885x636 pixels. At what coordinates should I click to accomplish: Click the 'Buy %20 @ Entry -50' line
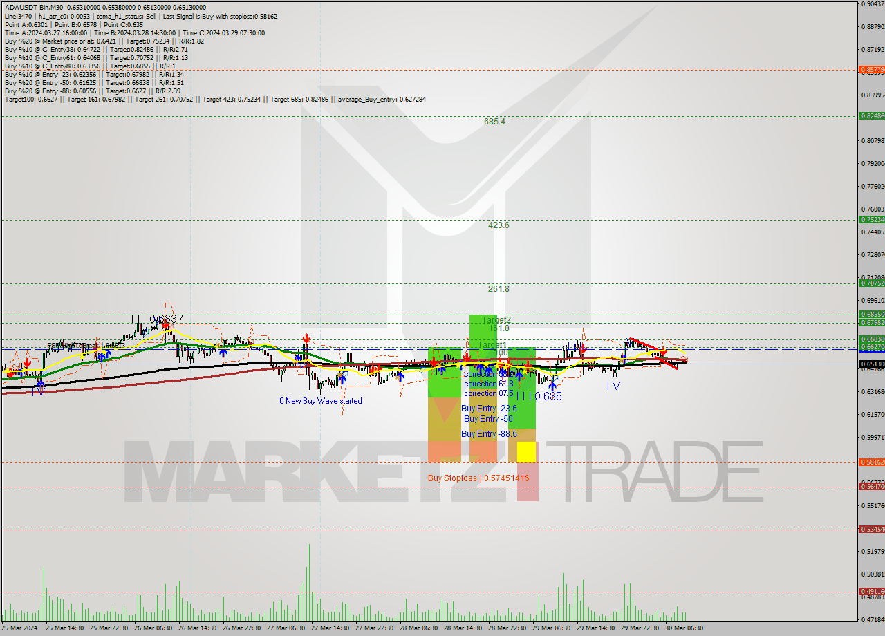click(94, 82)
